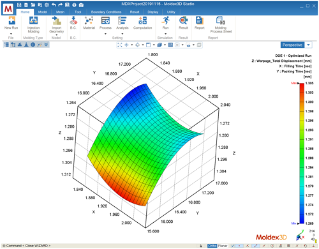Expand the double-chevron panel toolbar icon
This screenshot has width=319, height=249.
(46, 45)
